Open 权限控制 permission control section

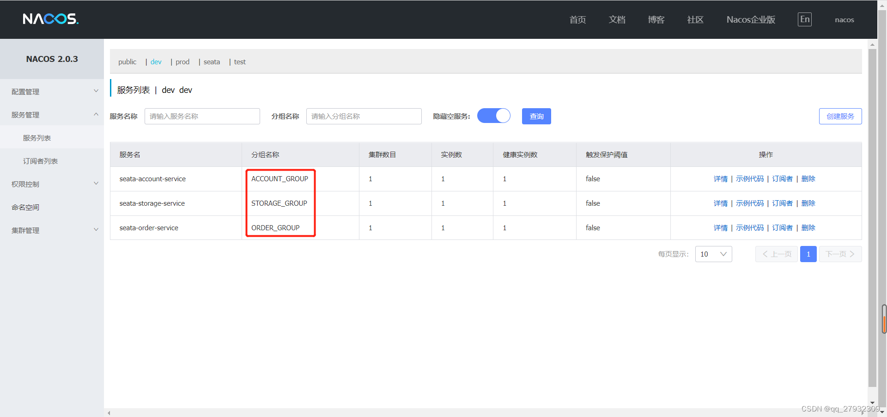[x=25, y=184]
